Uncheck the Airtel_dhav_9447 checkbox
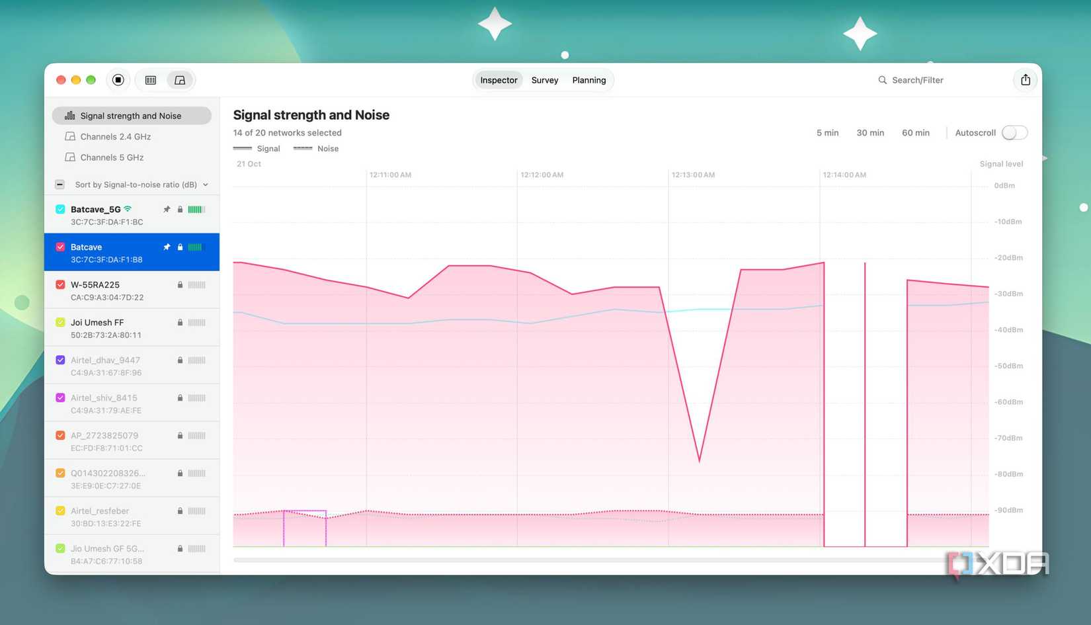This screenshot has height=625, width=1091. click(x=60, y=360)
